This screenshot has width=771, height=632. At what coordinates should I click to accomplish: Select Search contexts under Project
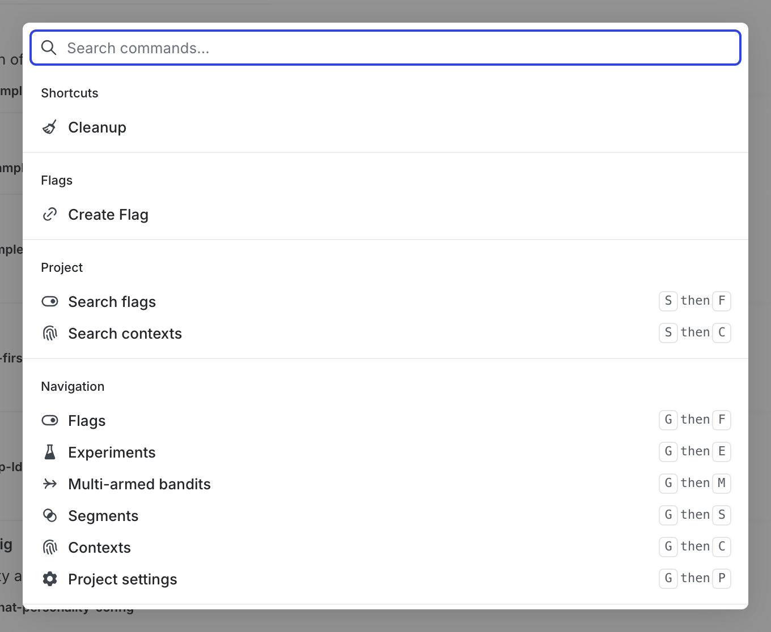125,334
